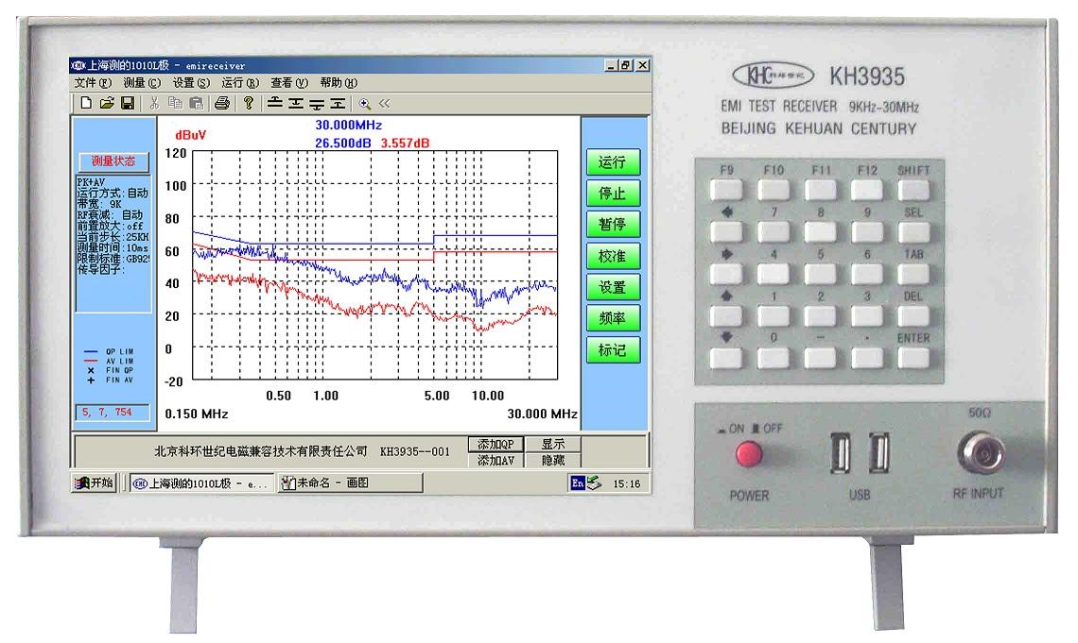Click the 测量状态 button in the left panel
This screenshot has height=643, width=1078.
tap(113, 161)
